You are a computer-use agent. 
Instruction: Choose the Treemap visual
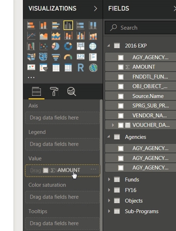tap(81, 46)
